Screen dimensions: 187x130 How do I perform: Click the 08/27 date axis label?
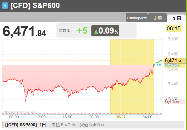pyautogui.click(x=121, y=117)
